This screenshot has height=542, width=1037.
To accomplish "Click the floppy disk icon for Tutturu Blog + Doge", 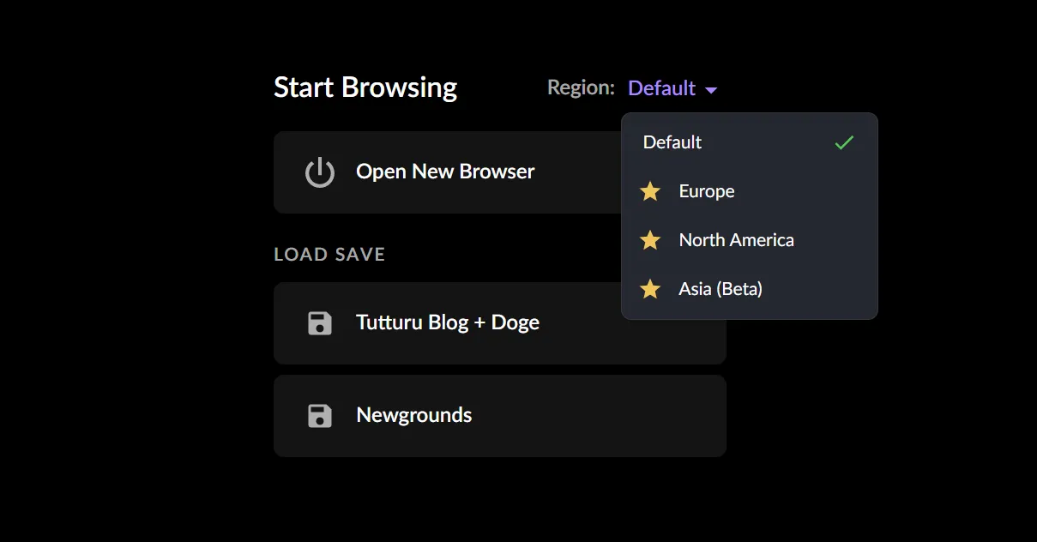I will pyautogui.click(x=320, y=323).
